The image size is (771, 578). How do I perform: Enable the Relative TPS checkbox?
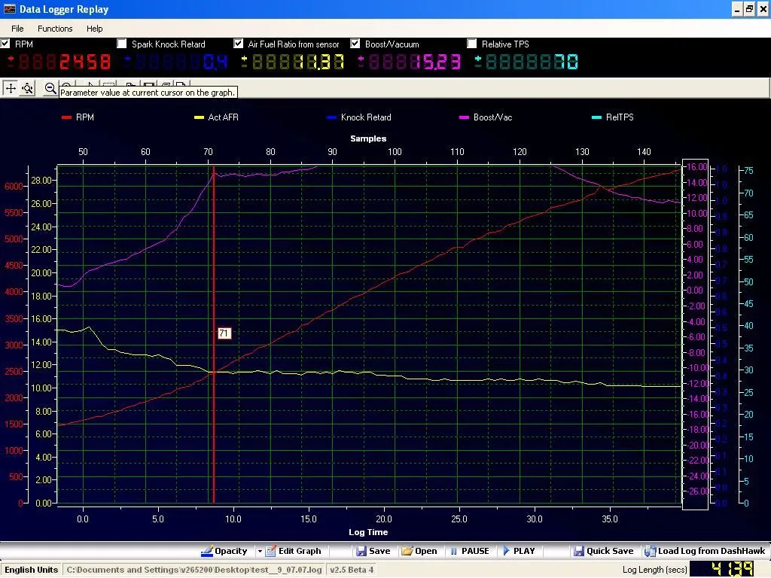coord(472,44)
